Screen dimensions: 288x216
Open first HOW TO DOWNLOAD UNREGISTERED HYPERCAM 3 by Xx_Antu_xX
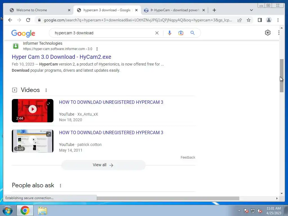pyautogui.click(x=111, y=102)
